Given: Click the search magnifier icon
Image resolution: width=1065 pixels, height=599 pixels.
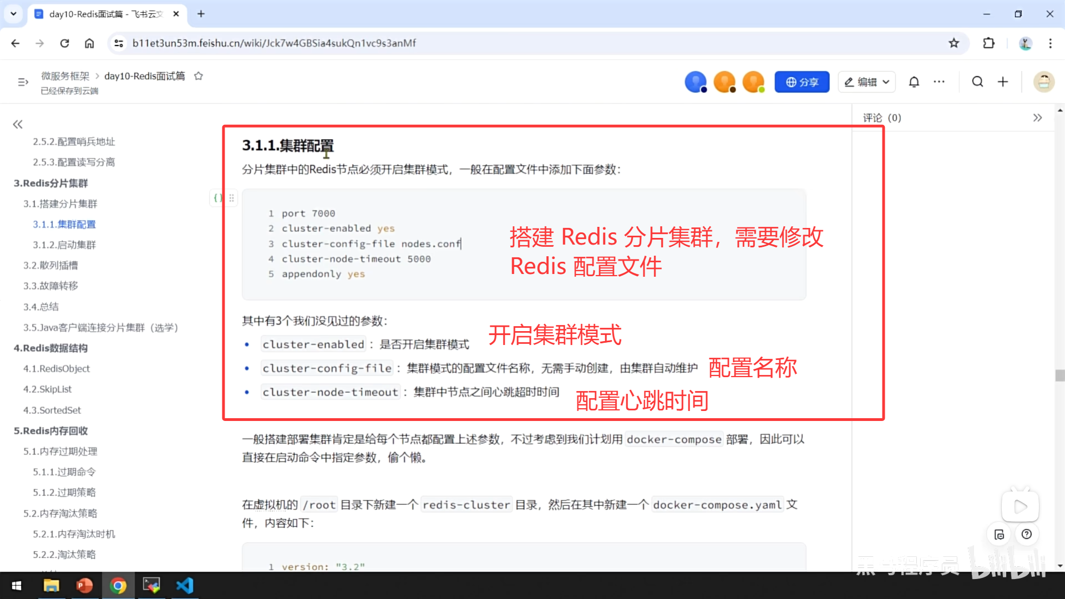Looking at the screenshot, I should 977,82.
